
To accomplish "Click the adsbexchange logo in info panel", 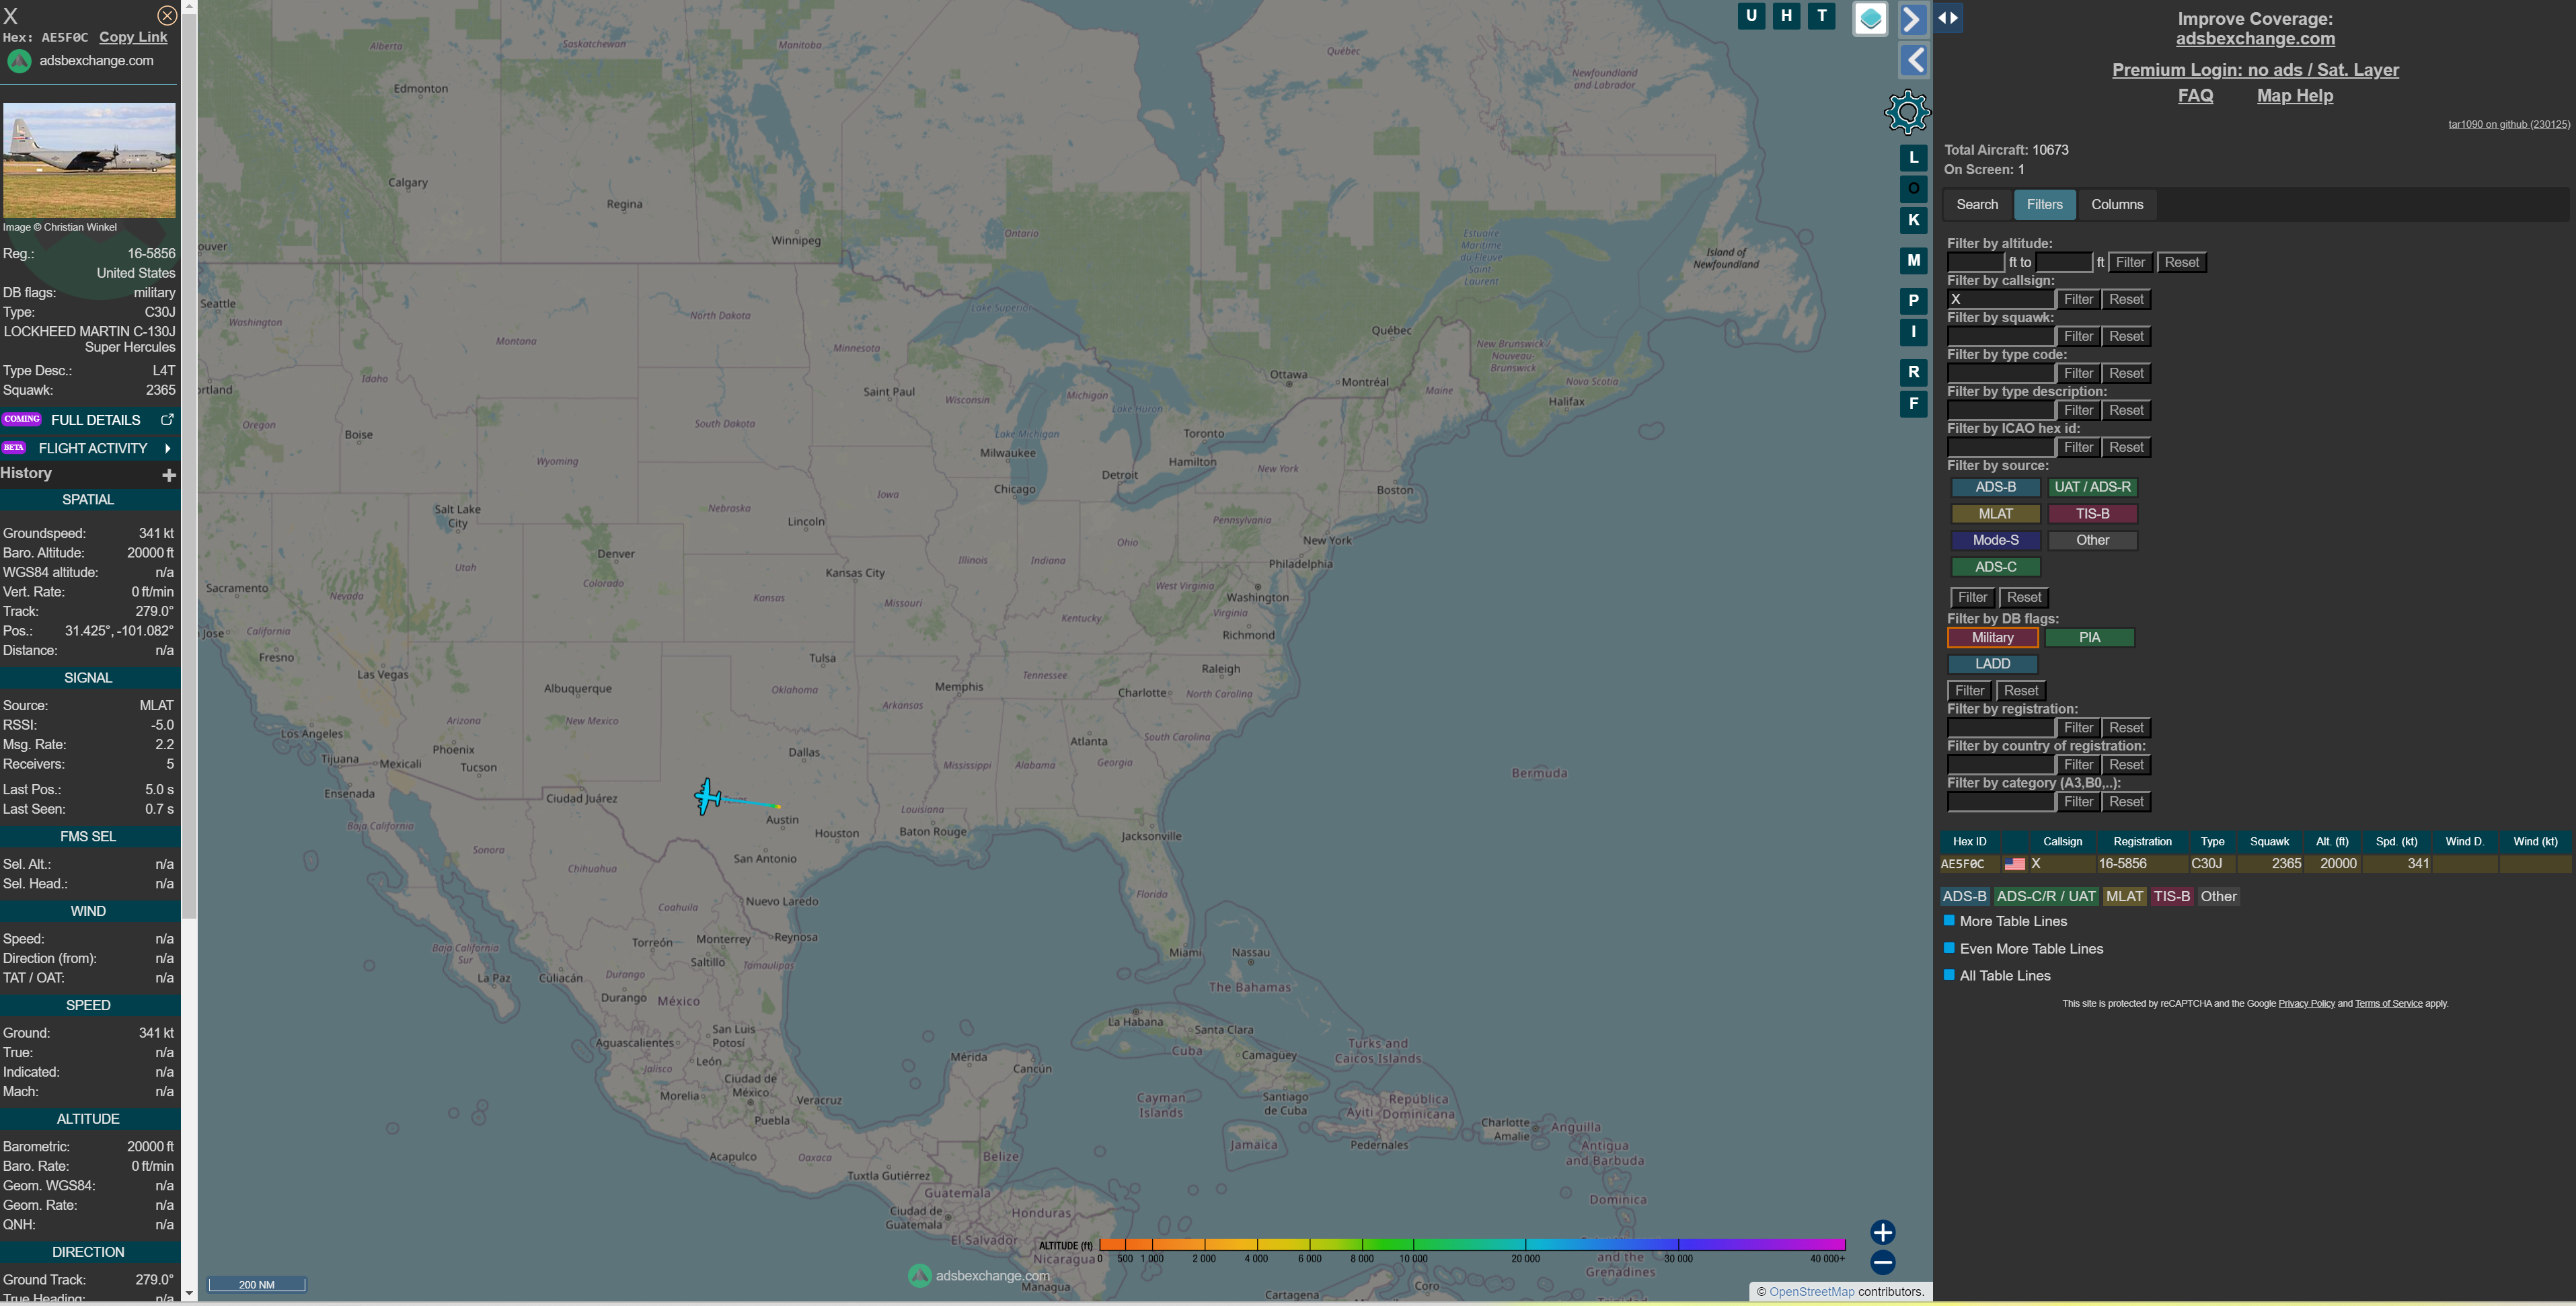I will coord(19,61).
